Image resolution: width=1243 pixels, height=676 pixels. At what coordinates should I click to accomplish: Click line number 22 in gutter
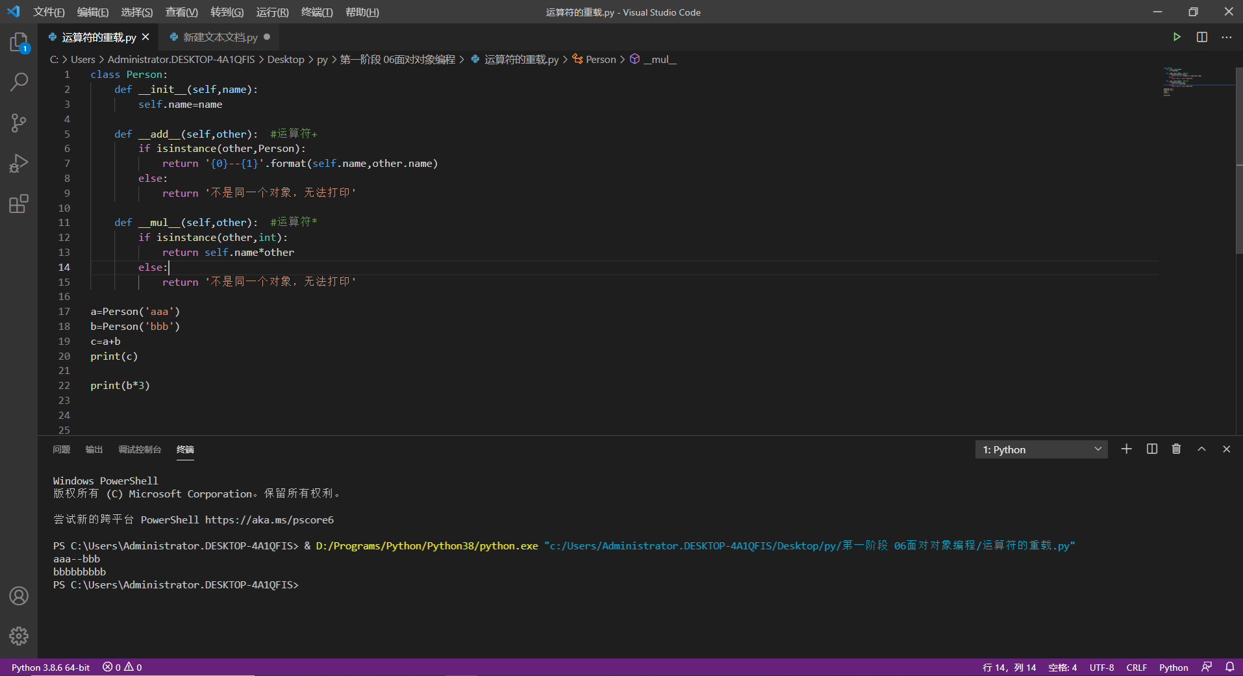click(64, 385)
